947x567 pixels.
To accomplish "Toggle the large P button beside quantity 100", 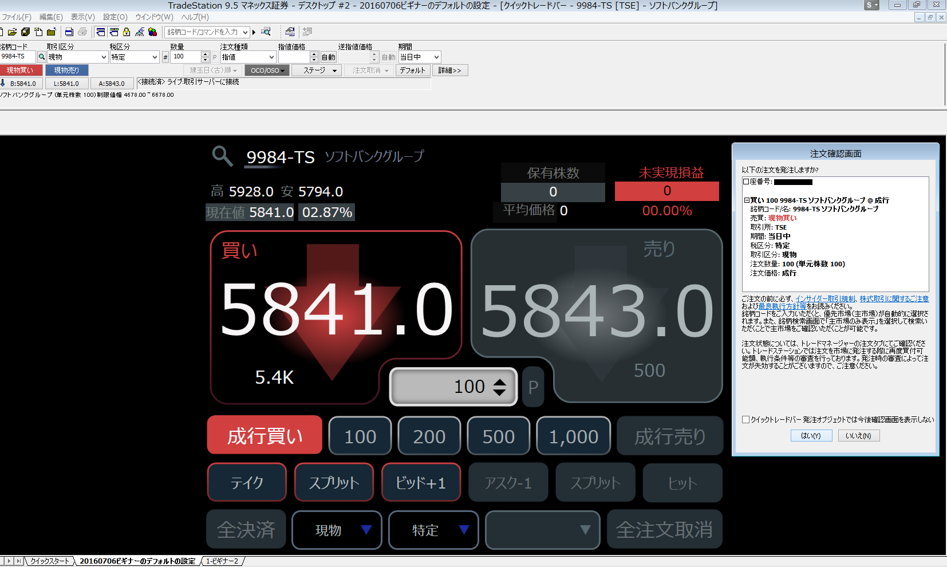I will pyautogui.click(x=533, y=387).
